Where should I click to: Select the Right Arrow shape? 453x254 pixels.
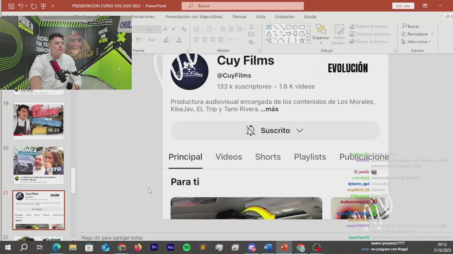click(x=289, y=34)
